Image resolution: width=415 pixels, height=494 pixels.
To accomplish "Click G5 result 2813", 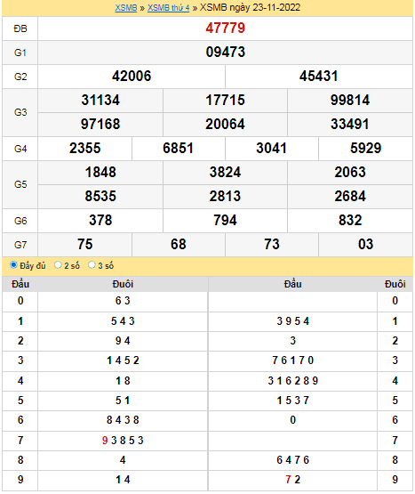I will [226, 196].
